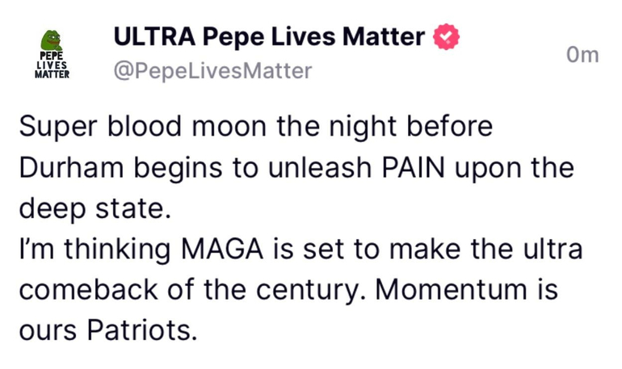This screenshot has height=369, width=622.
Task: Click the word "ULTRA" in the display name
Action: coord(154,36)
